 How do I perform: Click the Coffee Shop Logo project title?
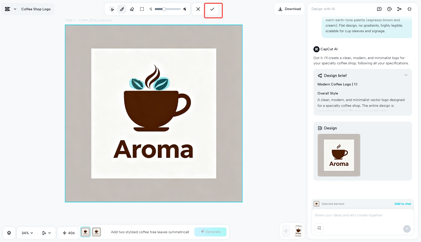[x=36, y=9]
